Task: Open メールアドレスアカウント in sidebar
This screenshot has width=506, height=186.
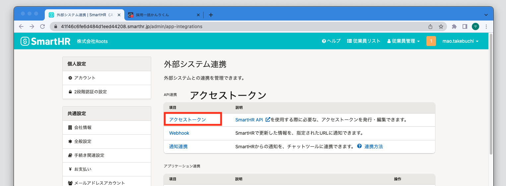Action: pos(107,182)
